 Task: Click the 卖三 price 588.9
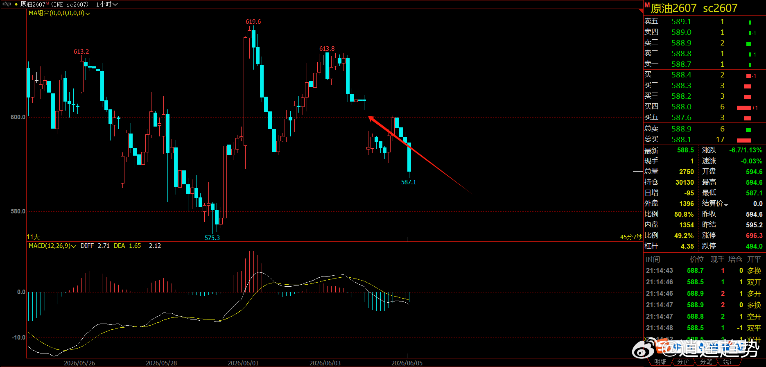(x=681, y=43)
